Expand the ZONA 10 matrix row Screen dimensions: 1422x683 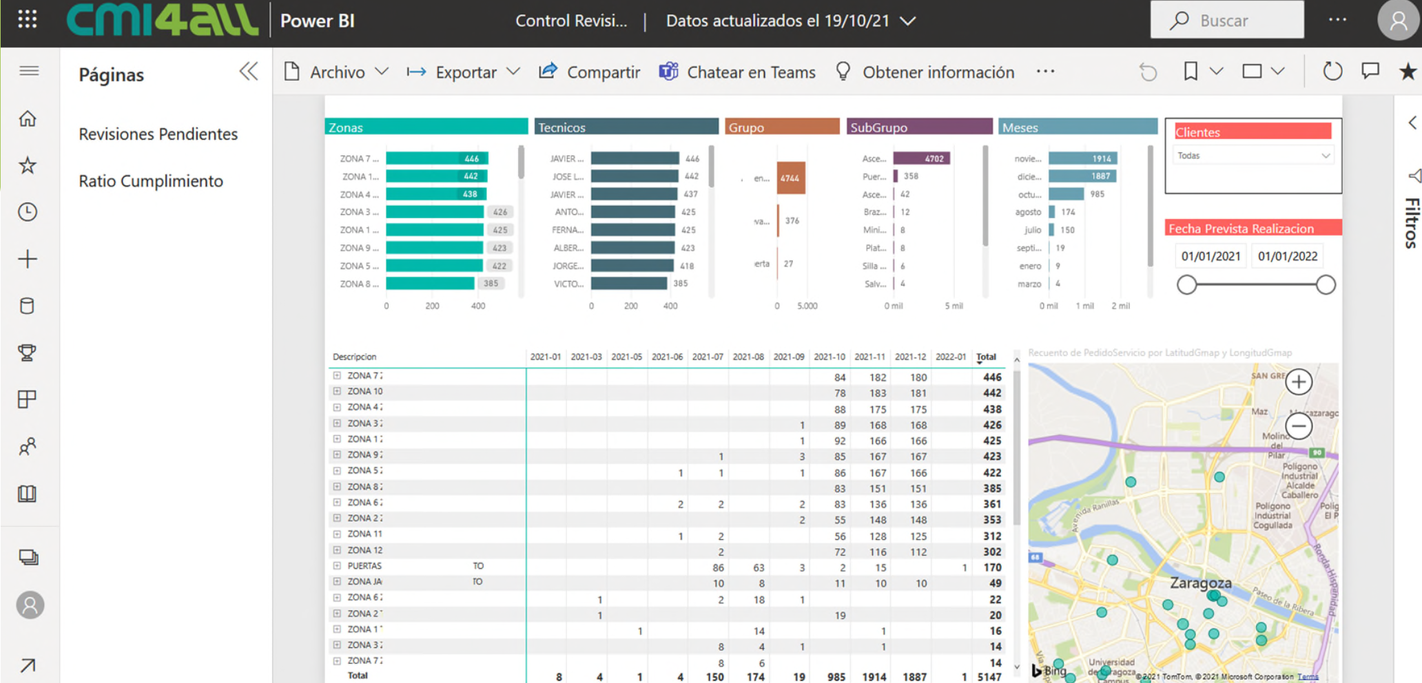(x=337, y=392)
